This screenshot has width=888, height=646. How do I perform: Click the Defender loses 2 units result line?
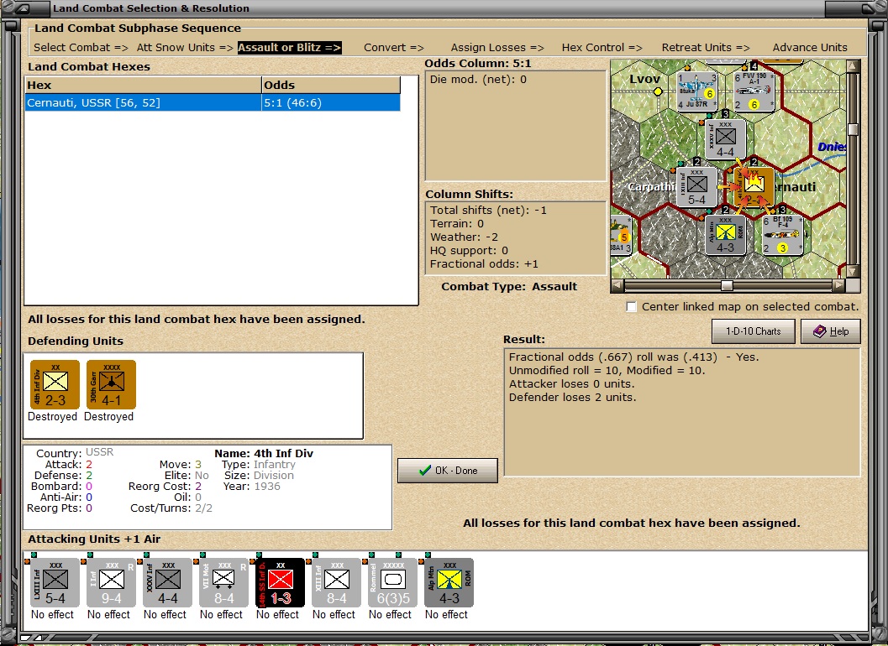tap(573, 397)
